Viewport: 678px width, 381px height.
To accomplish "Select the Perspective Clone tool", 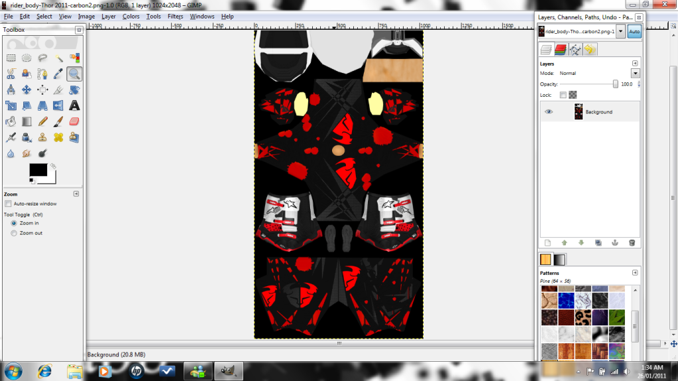I will pos(74,138).
